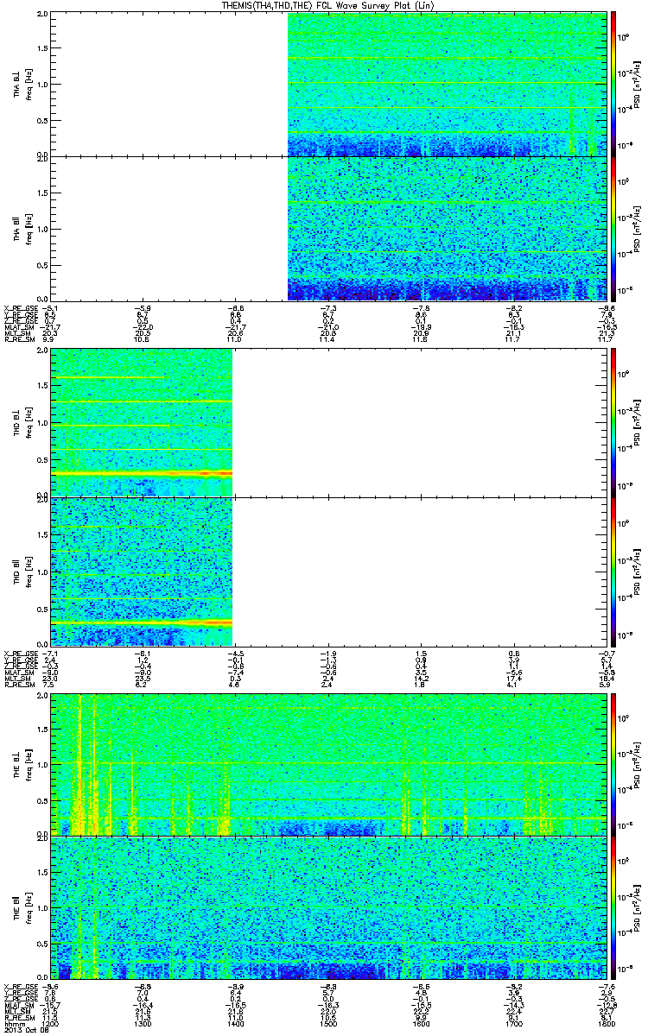Click the THA BII color scale bar
This screenshot has width=648, height=1036.
[613, 229]
